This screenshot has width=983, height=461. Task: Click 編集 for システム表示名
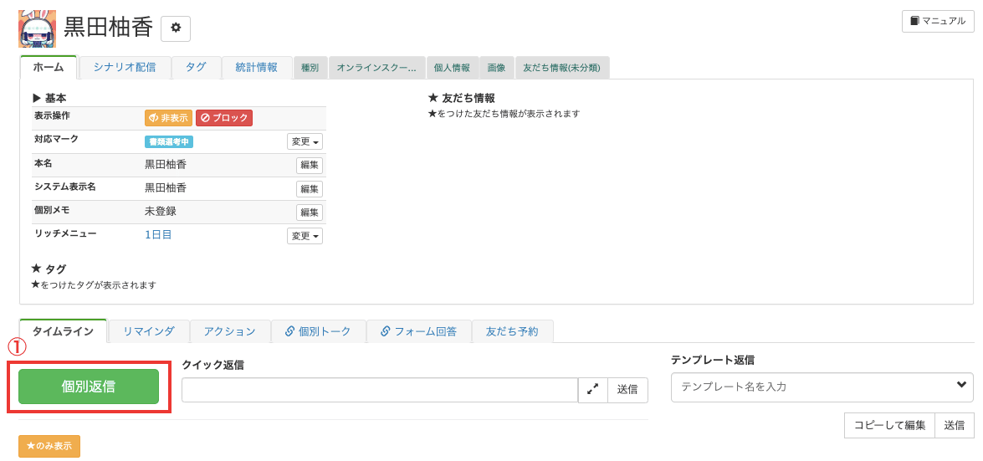[x=310, y=189]
